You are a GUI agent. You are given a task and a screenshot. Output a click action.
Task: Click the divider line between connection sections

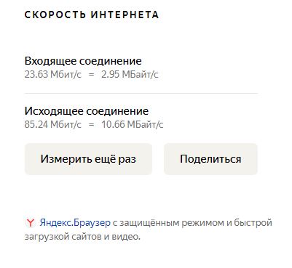point(141,93)
